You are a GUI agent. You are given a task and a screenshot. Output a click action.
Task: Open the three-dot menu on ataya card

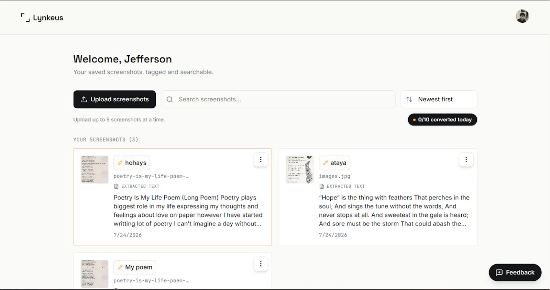(466, 159)
